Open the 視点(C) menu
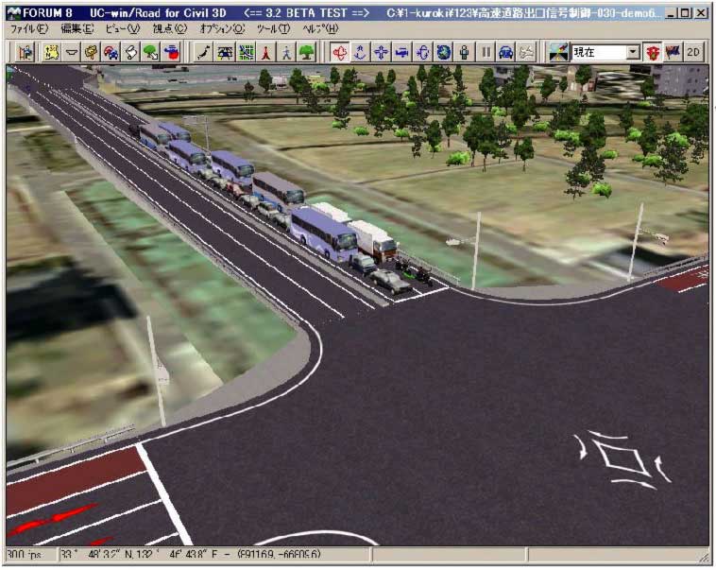The height and width of the screenshot is (570, 716). point(170,29)
